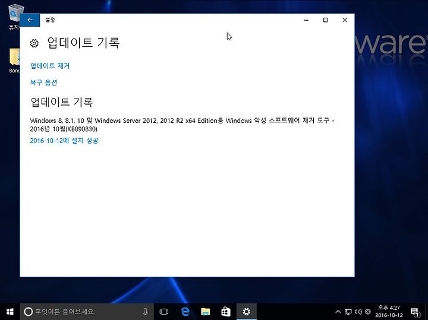Click the volume speaker tray icon
Viewport: 428px width, 320px height.
(x=358, y=312)
